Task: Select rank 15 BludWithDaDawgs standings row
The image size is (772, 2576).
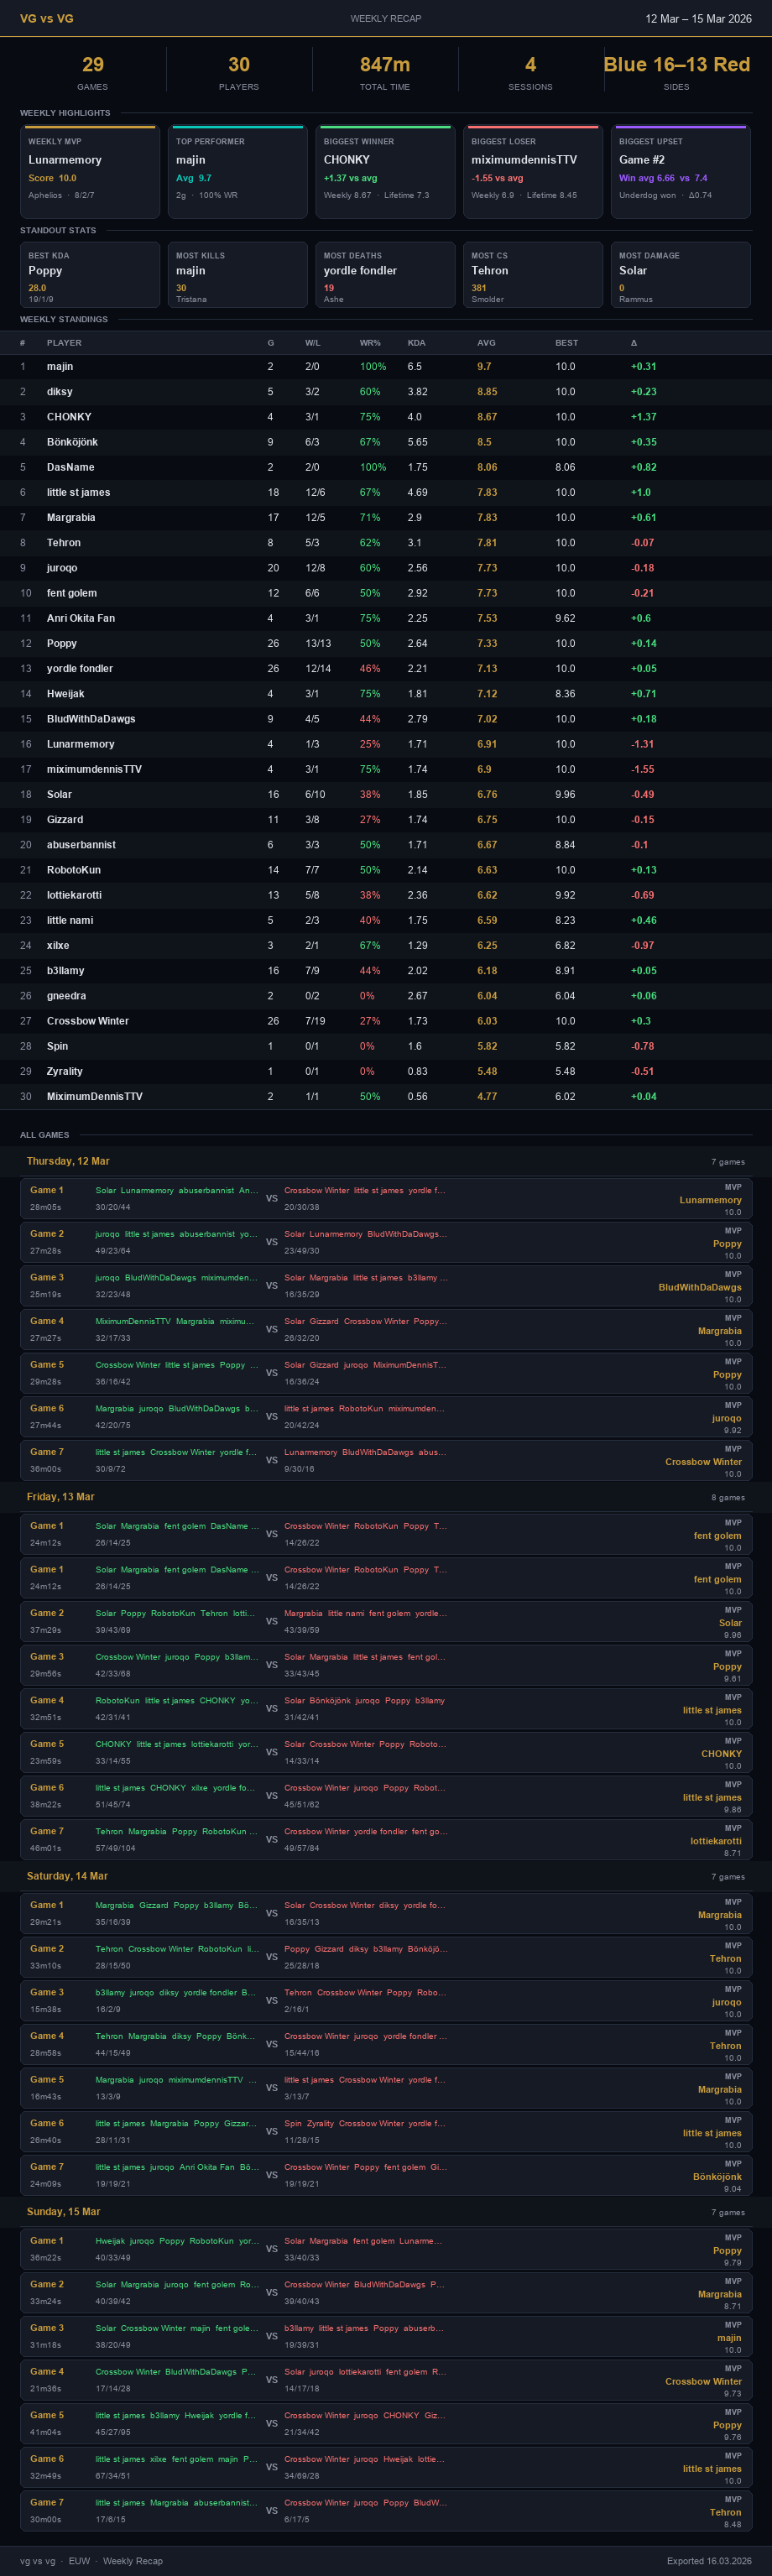Action: pyautogui.click(x=386, y=719)
